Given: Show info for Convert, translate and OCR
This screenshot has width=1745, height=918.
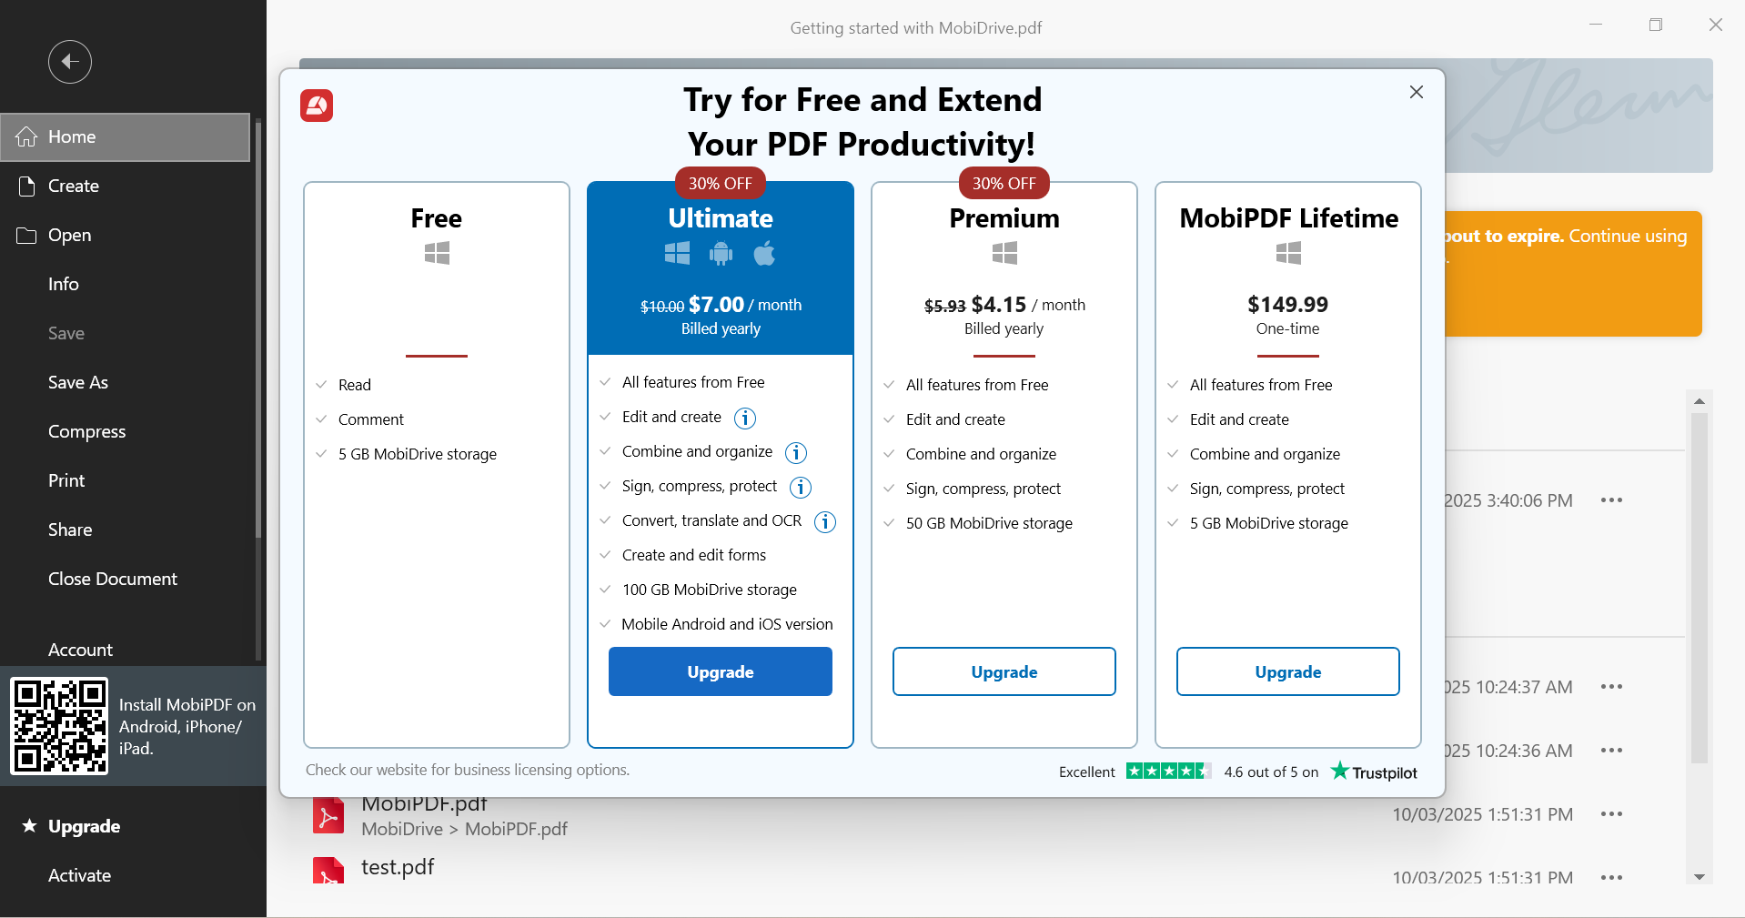Looking at the screenshot, I should coord(825,521).
